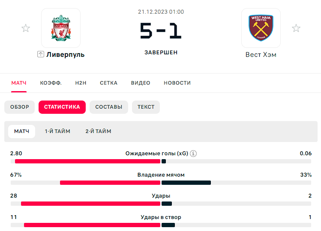Screen dimensions: 321x231
Task: Show 2-Й ТАЙМ statistics
Action: pos(98,131)
